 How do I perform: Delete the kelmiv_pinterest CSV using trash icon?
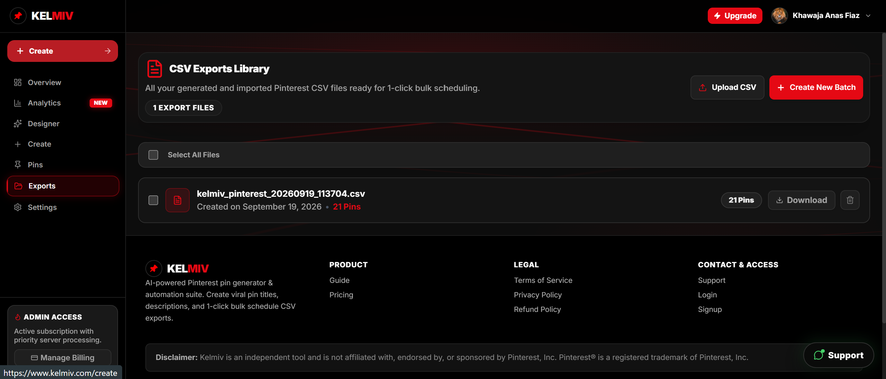[x=850, y=200]
